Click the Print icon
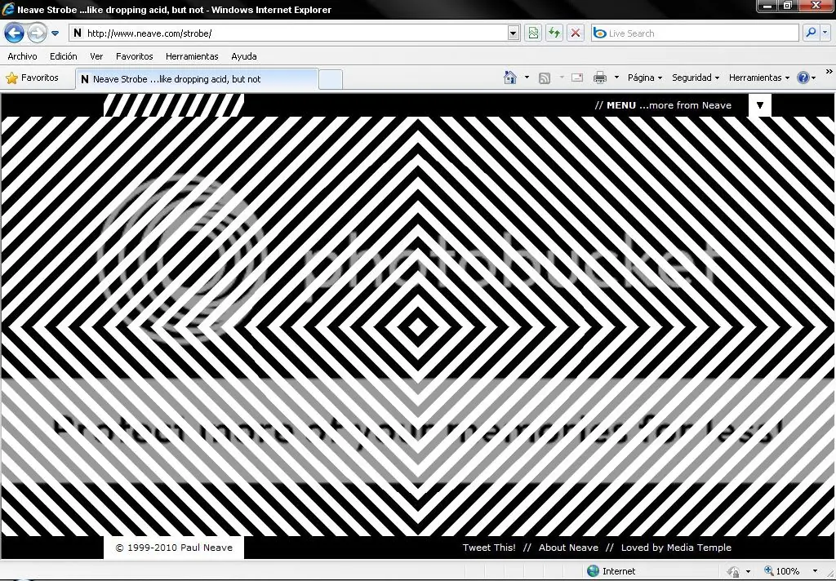The image size is (836, 581). [600, 78]
